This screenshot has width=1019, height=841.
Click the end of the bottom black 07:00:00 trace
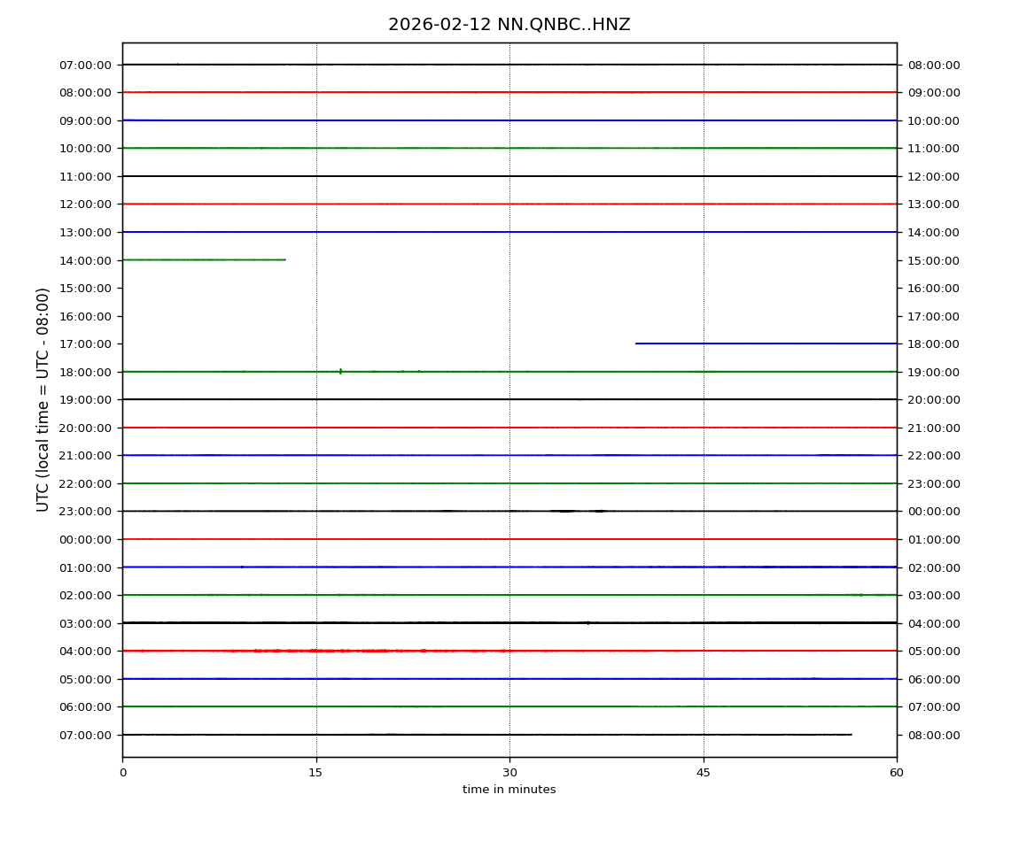click(851, 734)
